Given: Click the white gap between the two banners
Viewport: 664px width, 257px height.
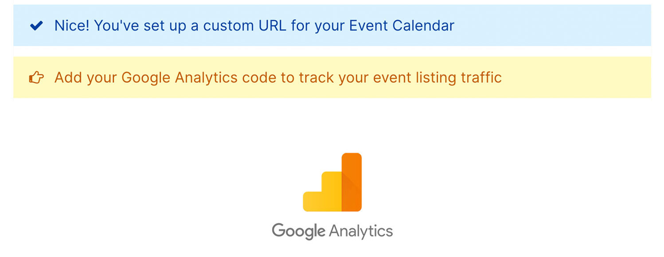Looking at the screenshot, I should pos(332,51).
